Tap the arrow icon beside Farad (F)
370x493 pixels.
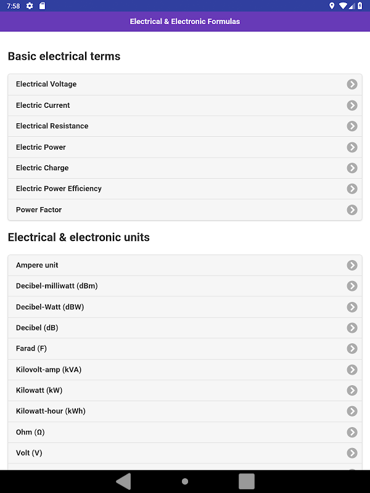coord(352,349)
